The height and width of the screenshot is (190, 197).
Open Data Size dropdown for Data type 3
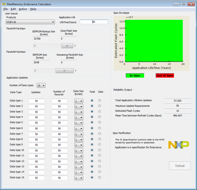click(79, 112)
